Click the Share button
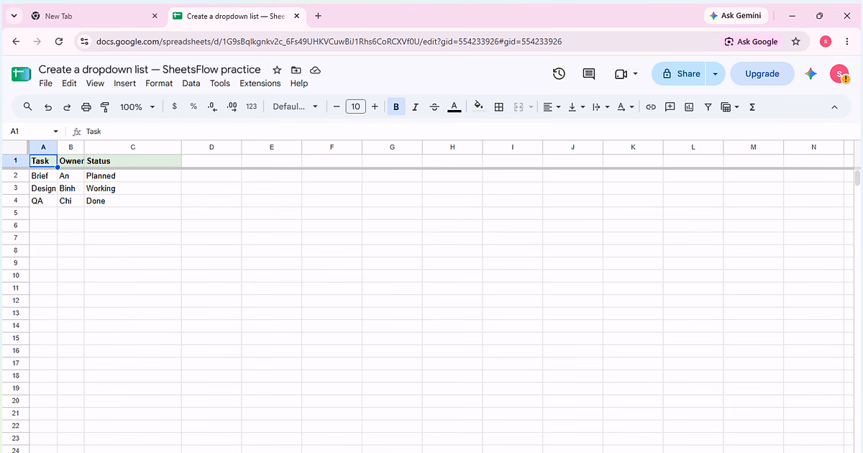Screen dimensions: 863x453 (x=679, y=73)
